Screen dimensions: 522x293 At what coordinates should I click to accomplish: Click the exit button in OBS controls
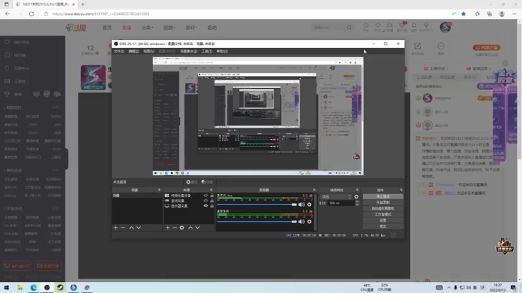tap(383, 227)
